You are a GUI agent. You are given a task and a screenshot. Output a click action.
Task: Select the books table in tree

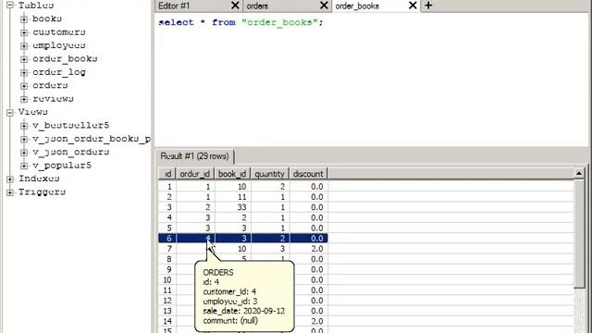(x=47, y=18)
